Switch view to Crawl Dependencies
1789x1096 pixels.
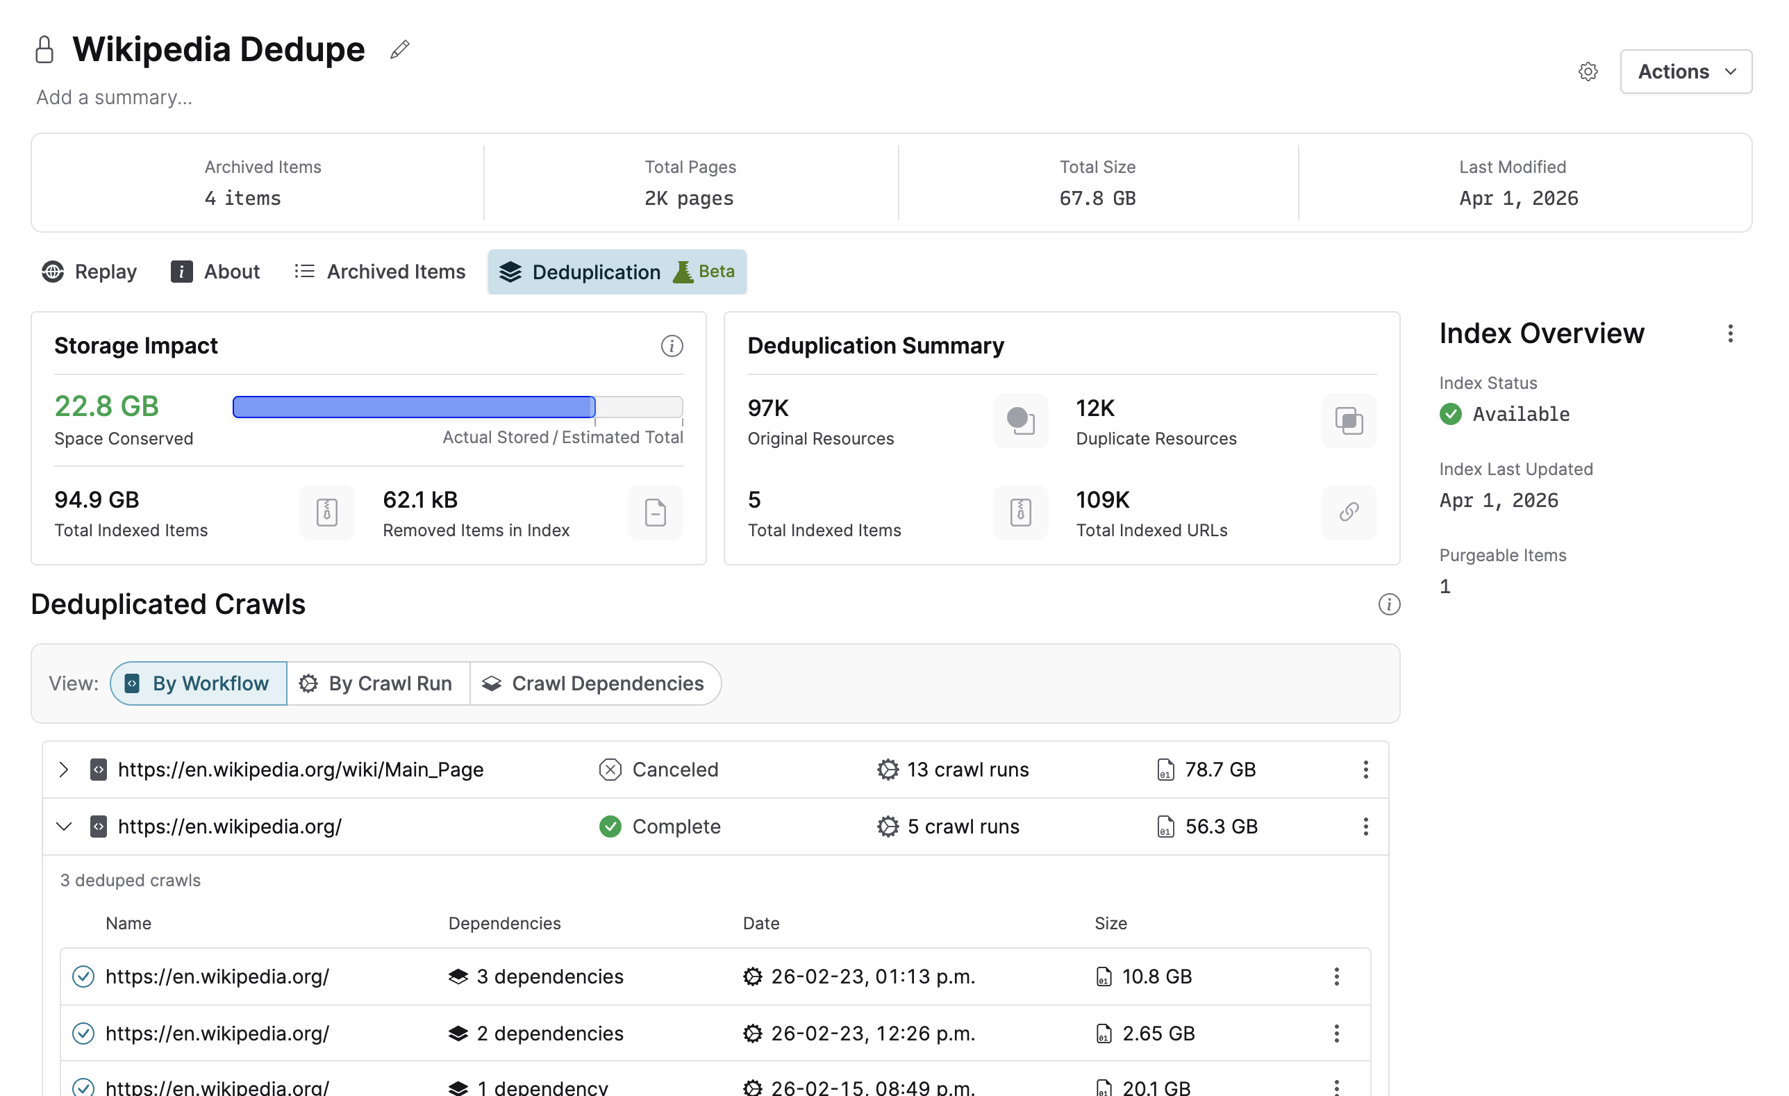pyautogui.click(x=595, y=683)
